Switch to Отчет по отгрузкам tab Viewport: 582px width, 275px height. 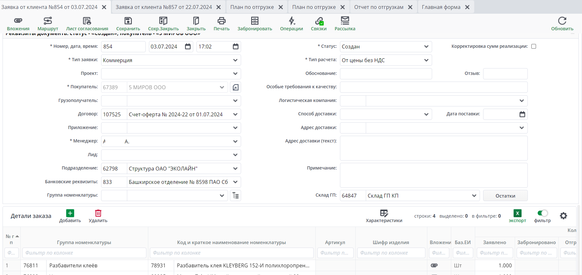(x=379, y=7)
